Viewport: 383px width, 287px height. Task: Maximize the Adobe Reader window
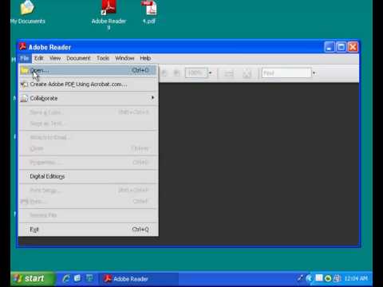coord(341,47)
